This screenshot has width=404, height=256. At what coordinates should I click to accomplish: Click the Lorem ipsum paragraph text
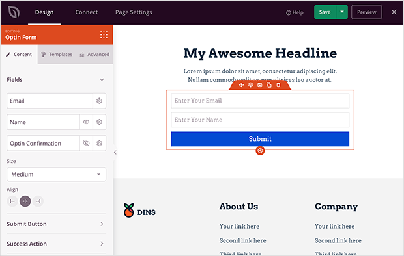[260, 75]
